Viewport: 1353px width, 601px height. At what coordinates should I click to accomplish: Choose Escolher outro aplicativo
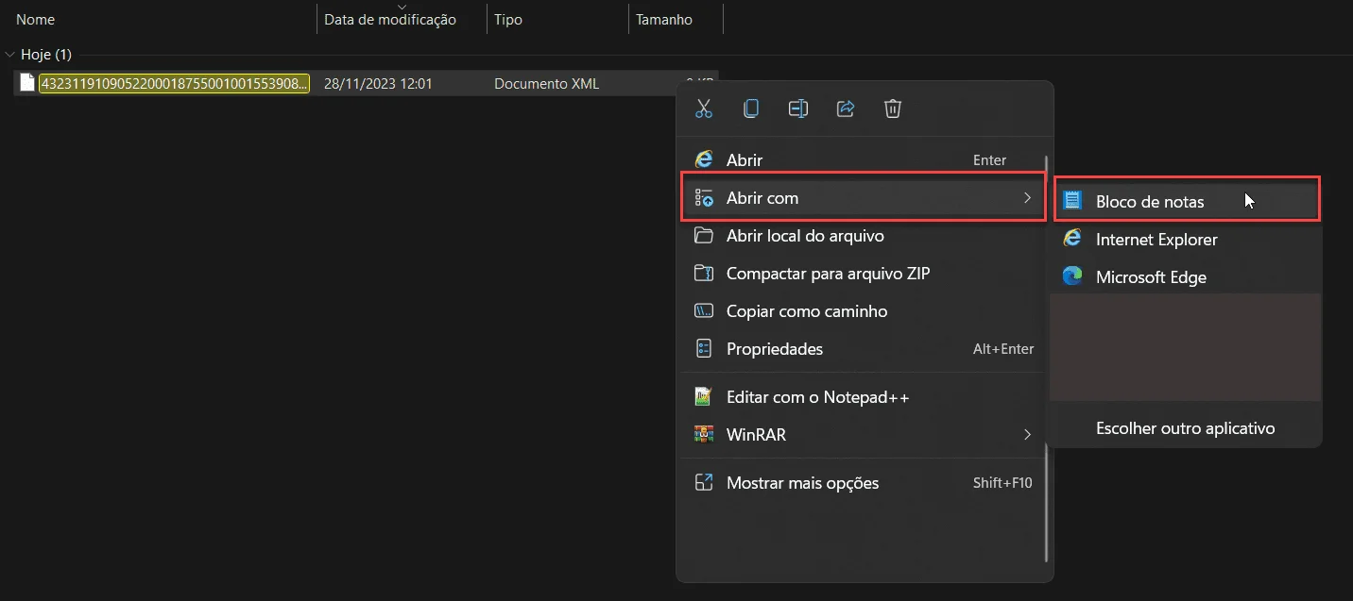pos(1185,428)
